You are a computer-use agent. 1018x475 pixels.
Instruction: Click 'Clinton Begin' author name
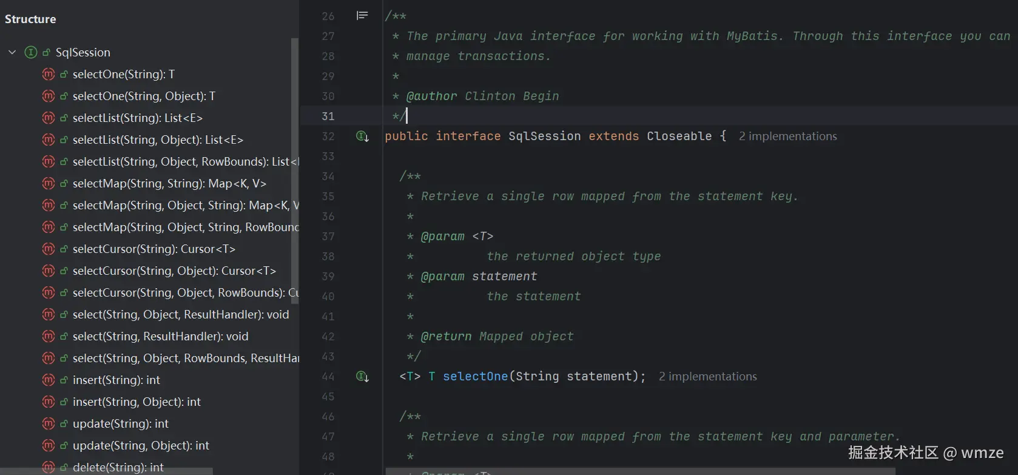(512, 96)
